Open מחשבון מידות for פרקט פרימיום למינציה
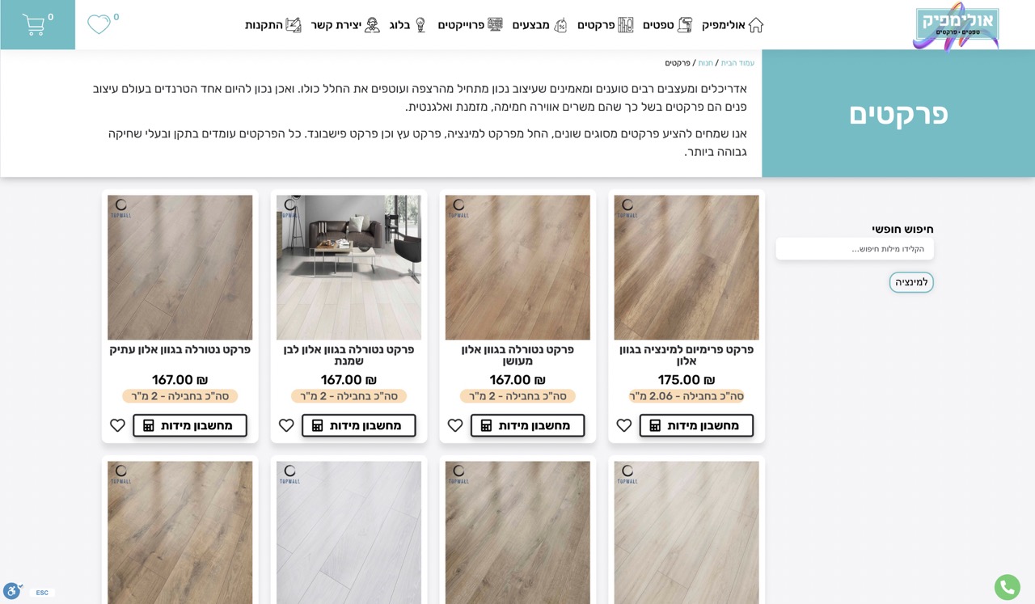1035x604 pixels. pyautogui.click(x=696, y=425)
